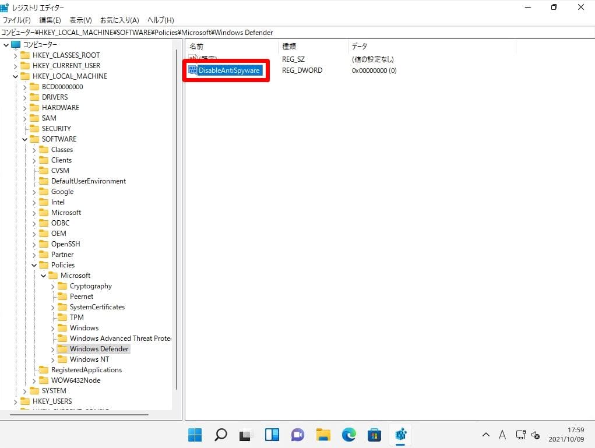
Task: Select the SYSTEM key
Action: 54,391
